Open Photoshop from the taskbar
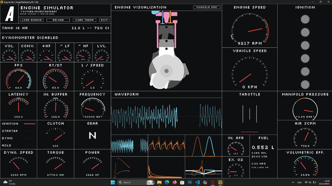The width and height of the screenshot is (332, 186). [190, 182]
